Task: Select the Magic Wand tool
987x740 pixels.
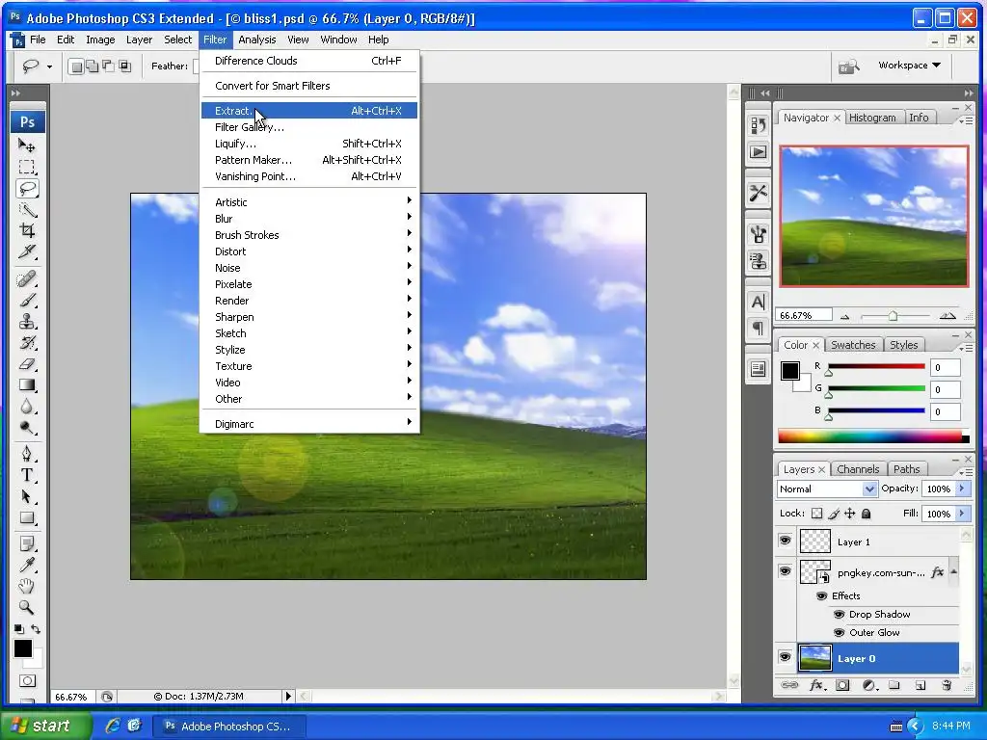Action: [x=26, y=209]
